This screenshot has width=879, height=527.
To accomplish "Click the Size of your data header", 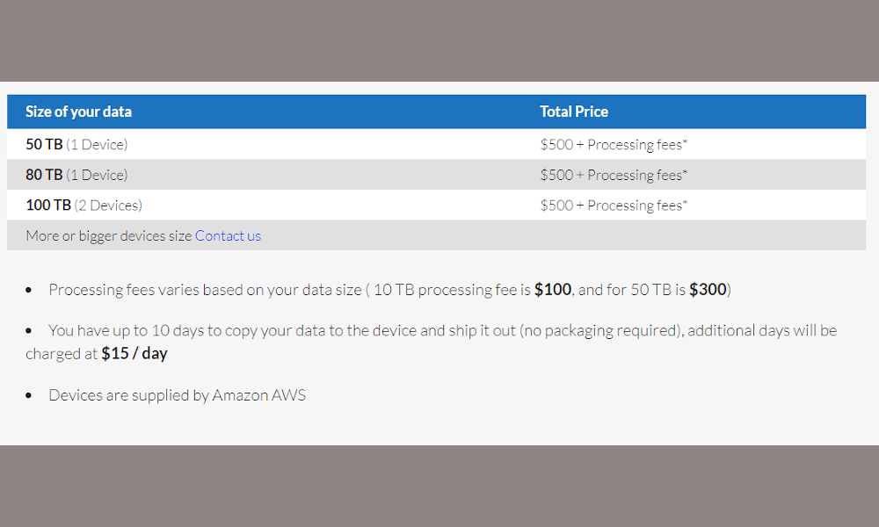I will point(78,112).
